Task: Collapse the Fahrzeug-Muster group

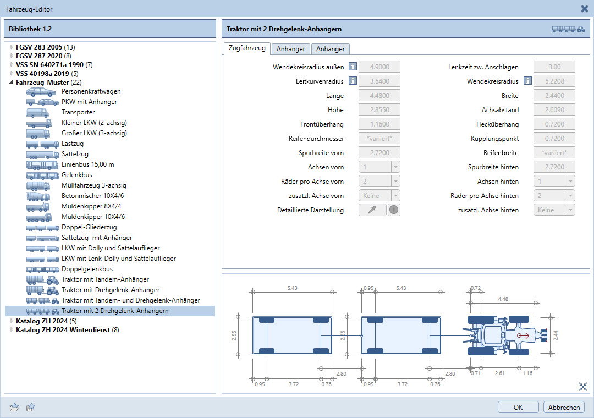Action: point(12,82)
